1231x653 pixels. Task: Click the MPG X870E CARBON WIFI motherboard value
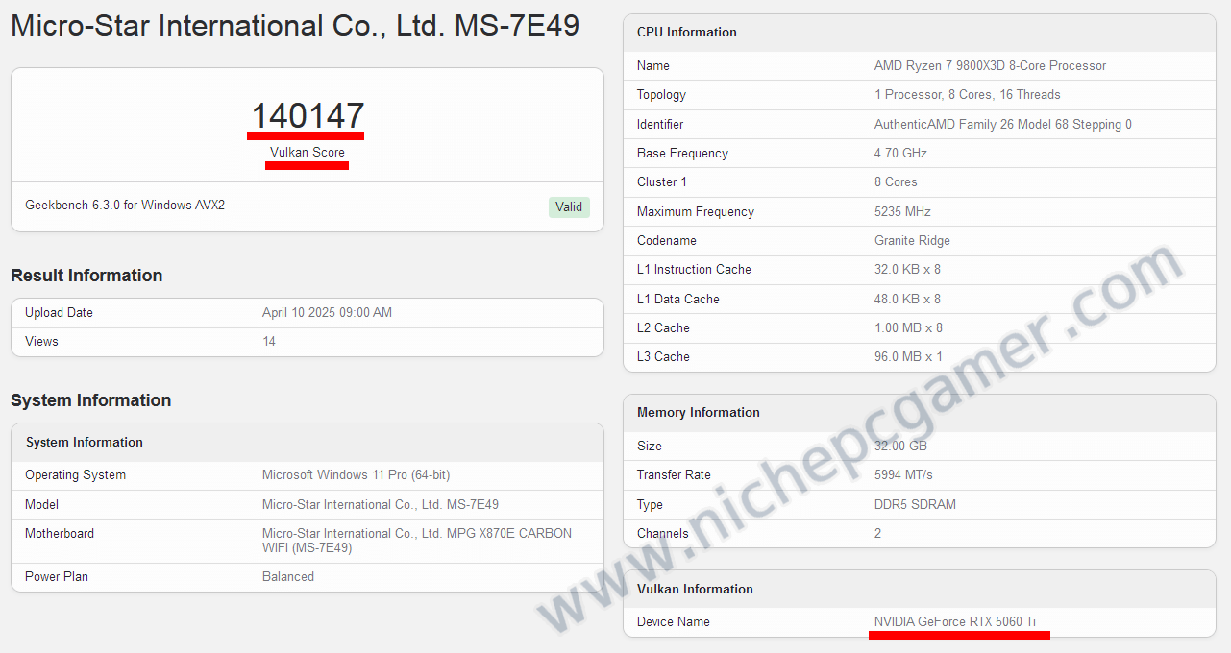[x=417, y=541]
